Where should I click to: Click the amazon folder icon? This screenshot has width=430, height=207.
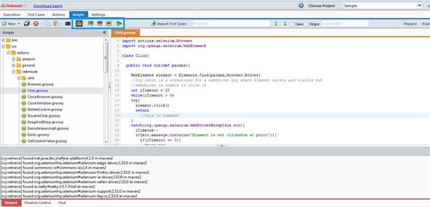click(19, 59)
